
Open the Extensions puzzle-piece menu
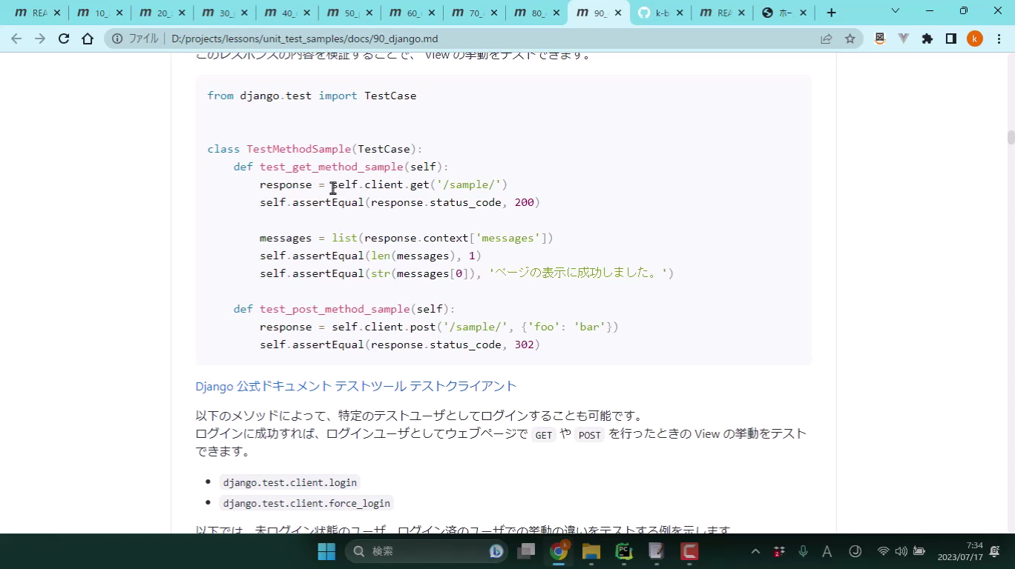coord(927,39)
